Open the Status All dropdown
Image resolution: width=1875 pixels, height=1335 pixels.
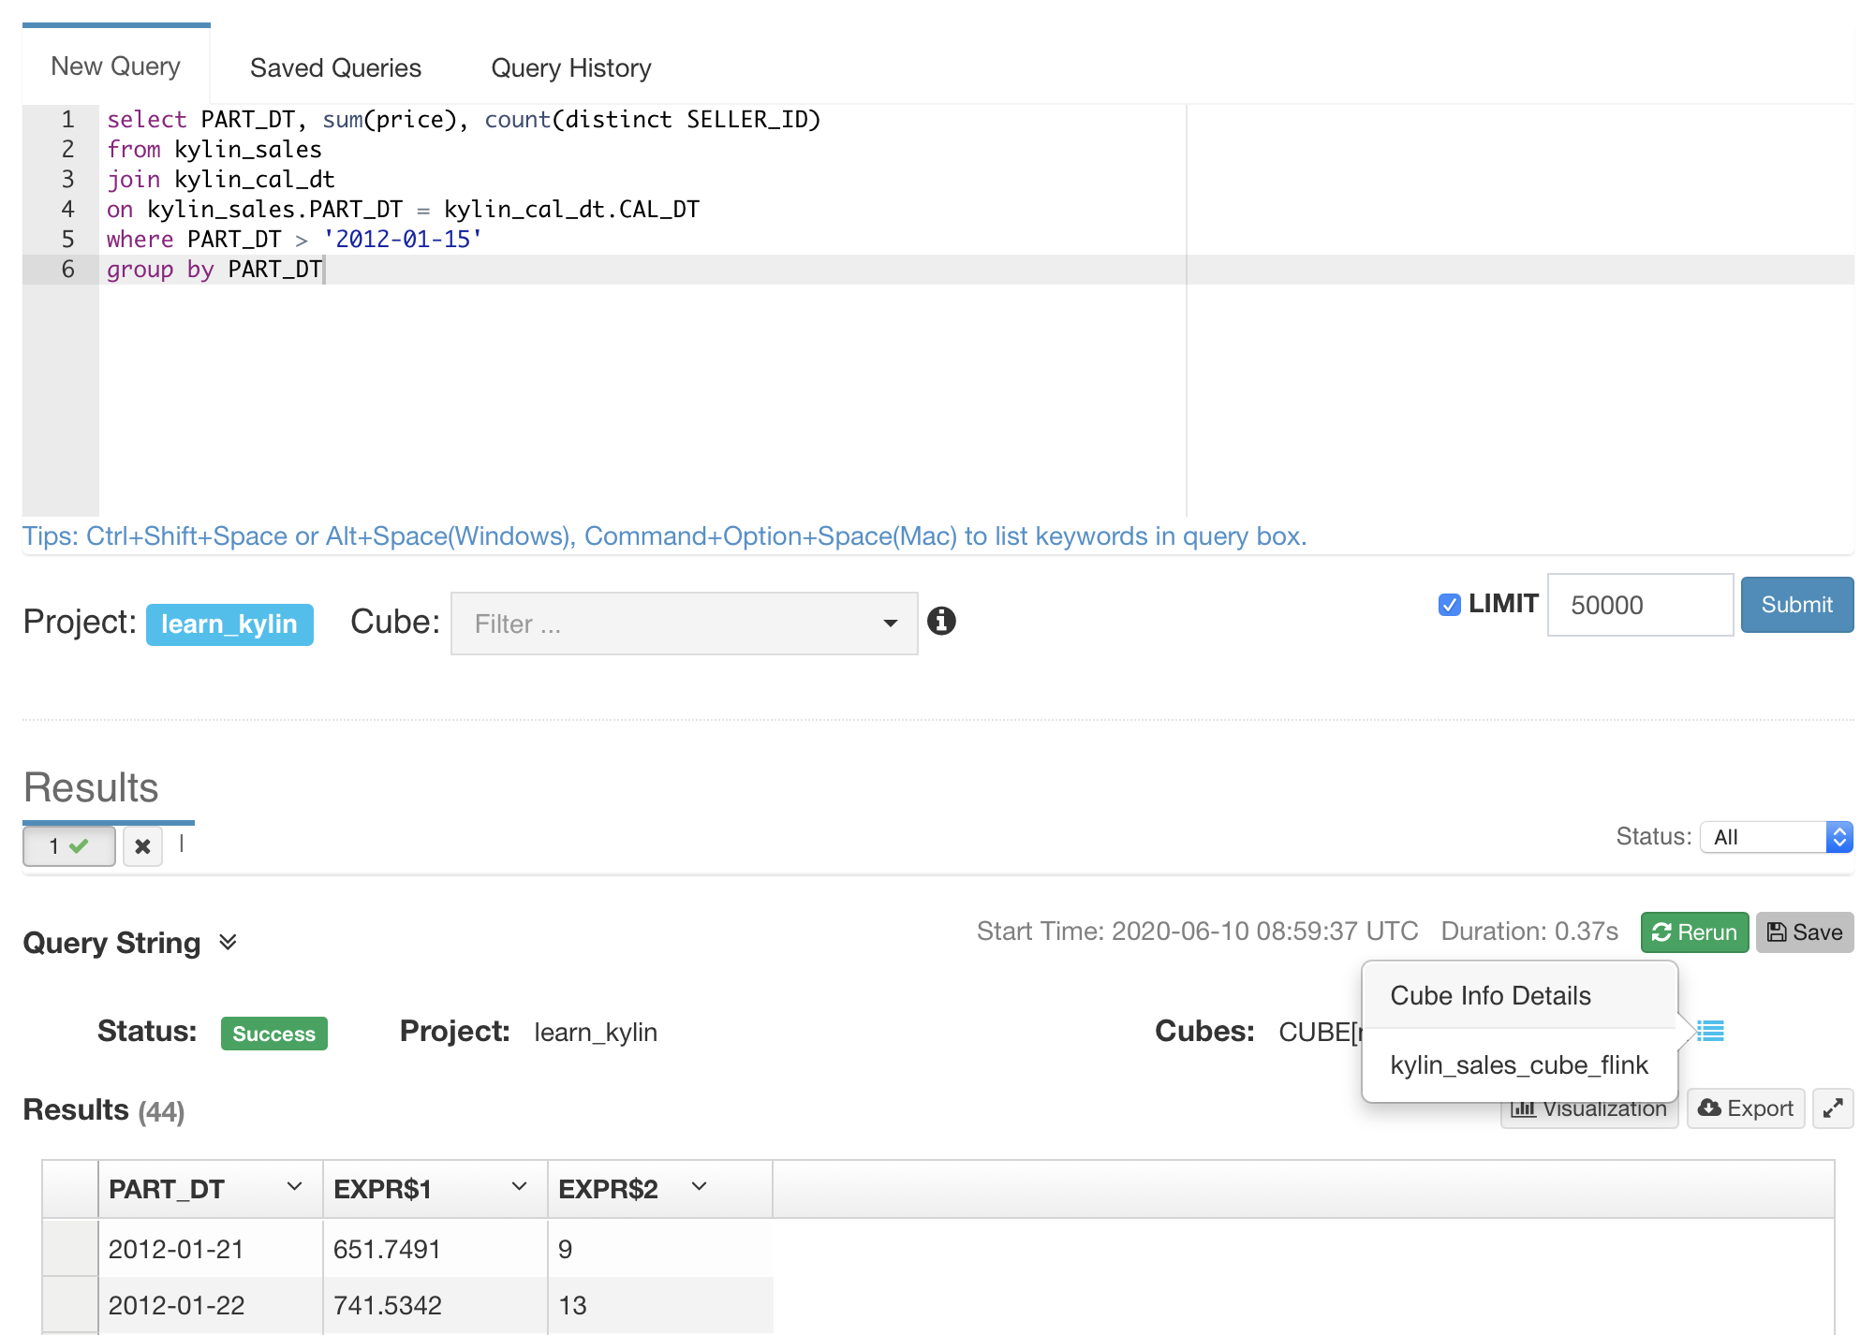point(1776,837)
